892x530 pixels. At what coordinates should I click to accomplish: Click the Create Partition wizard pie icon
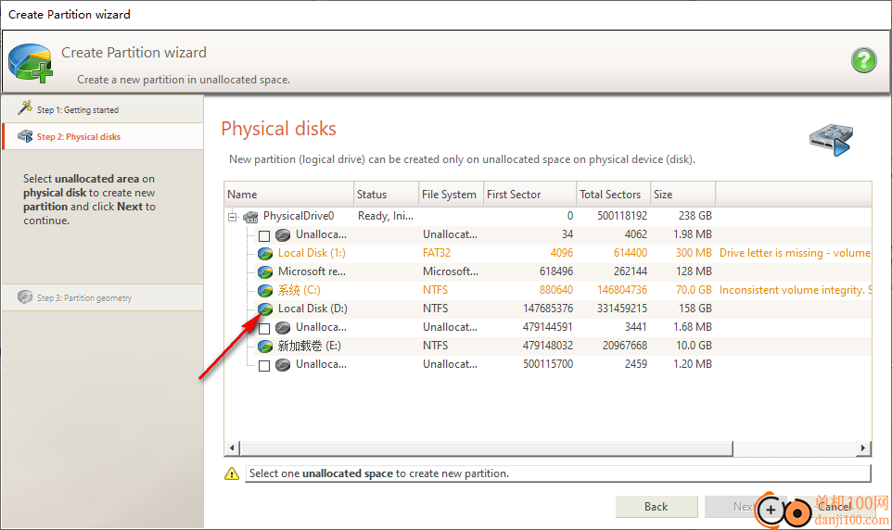tap(31, 63)
